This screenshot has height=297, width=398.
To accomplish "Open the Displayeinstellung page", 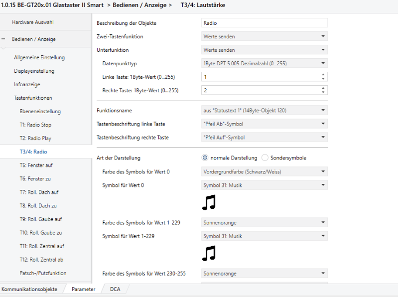I will [34, 71].
